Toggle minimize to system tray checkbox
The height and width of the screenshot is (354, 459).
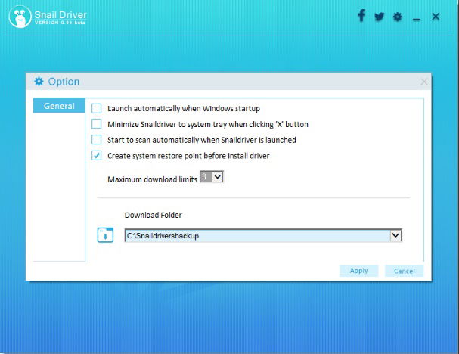[96, 124]
